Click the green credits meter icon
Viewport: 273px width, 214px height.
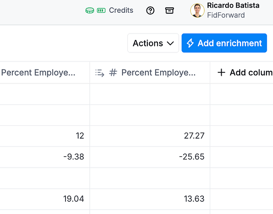101,10
